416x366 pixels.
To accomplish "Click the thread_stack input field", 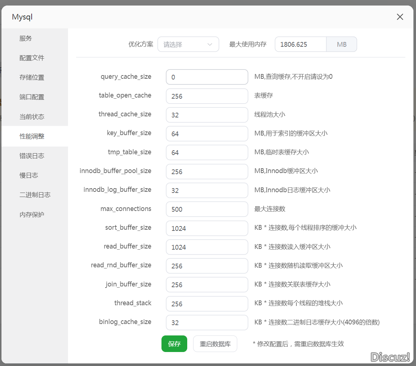I will coord(207,304).
